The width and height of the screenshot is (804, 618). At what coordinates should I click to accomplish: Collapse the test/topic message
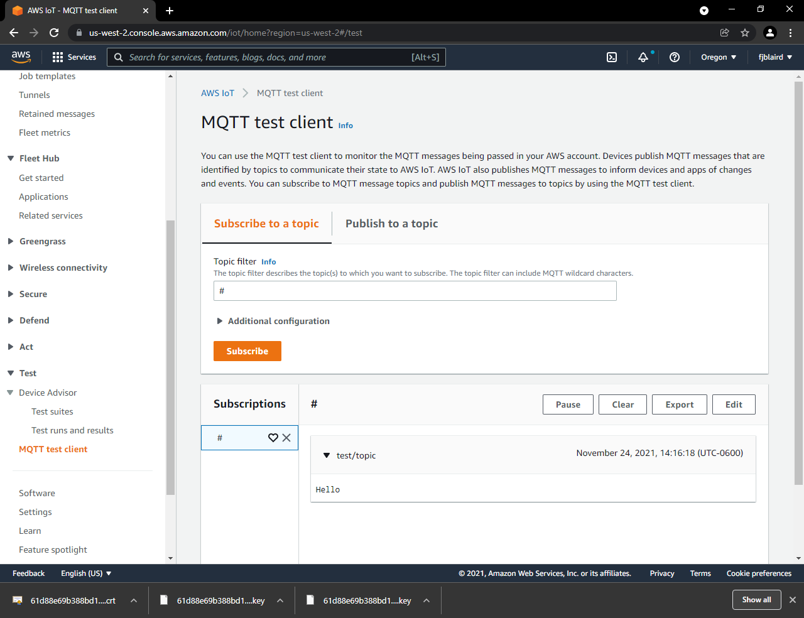[327, 455]
